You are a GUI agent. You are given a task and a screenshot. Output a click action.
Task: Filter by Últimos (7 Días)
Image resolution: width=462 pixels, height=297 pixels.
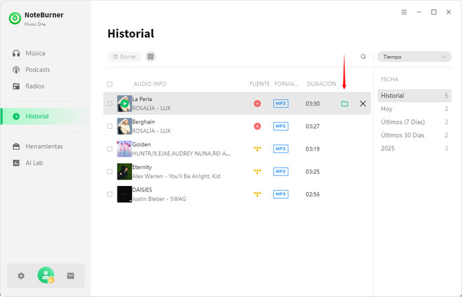tap(414, 122)
